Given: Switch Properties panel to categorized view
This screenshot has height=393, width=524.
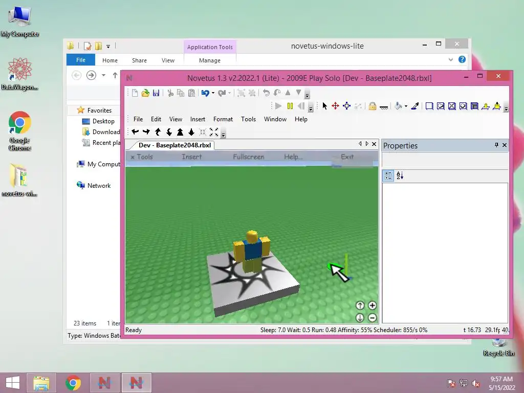Looking at the screenshot, I should [388, 176].
